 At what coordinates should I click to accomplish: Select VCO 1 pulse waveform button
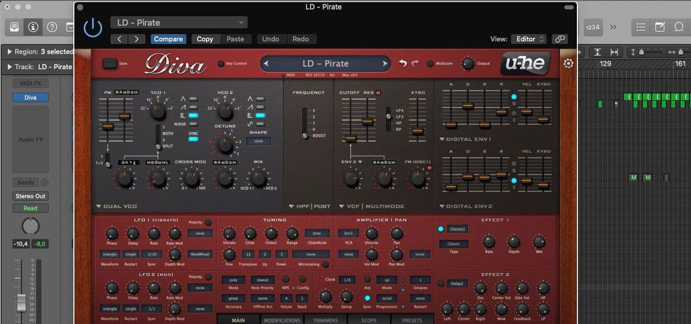point(193,116)
